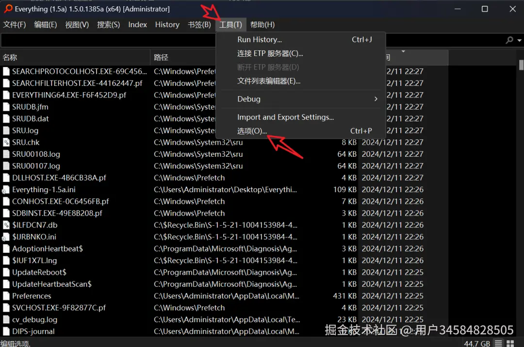The height and width of the screenshot is (347, 524).
Task: Click the $IUF1X7L.lng file icon
Action: pos(6,261)
